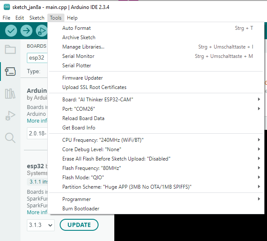Expand the Board "AI Thinker ESP32-CAM" submenu
Screen dimensions: 267x241
click(x=157, y=100)
